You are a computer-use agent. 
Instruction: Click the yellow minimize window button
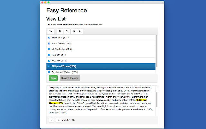pyautogui.click(x=45, y=2)
